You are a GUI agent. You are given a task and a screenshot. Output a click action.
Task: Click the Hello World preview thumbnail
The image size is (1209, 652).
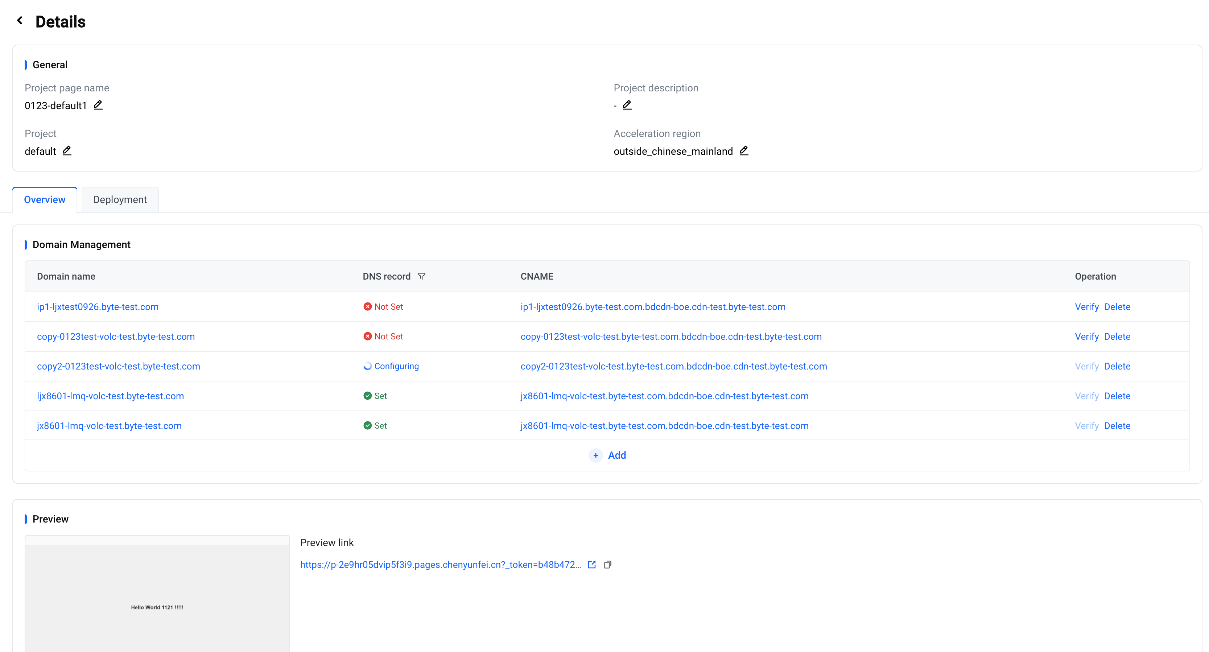[x=157, y=596]
